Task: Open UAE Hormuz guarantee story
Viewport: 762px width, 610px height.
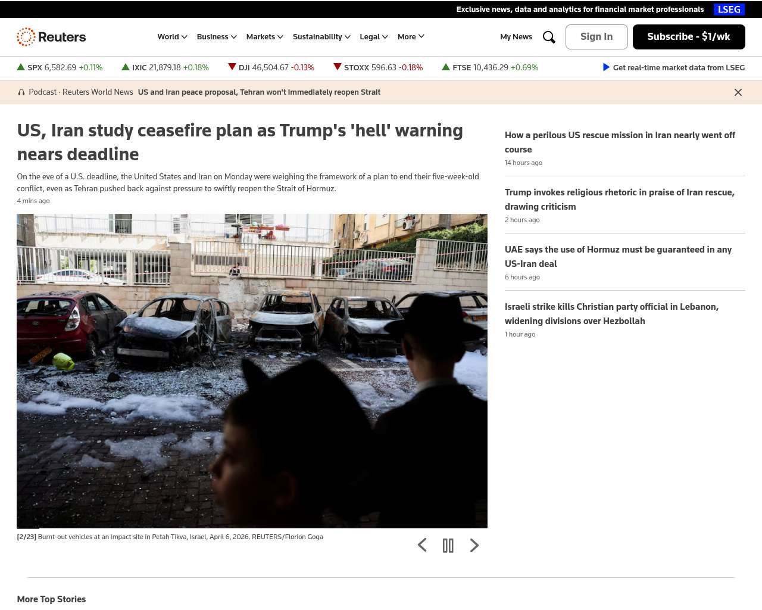Action: click(618, 257)
